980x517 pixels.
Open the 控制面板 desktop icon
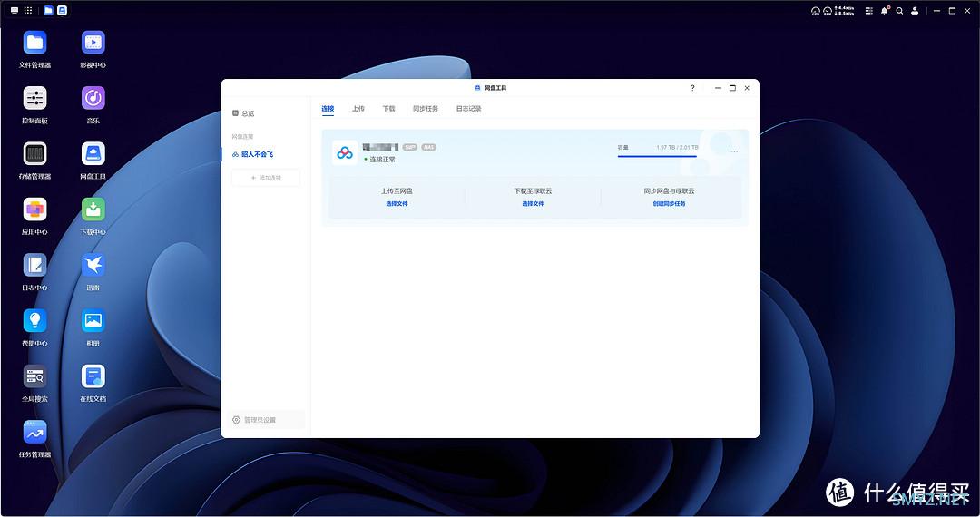35,98
